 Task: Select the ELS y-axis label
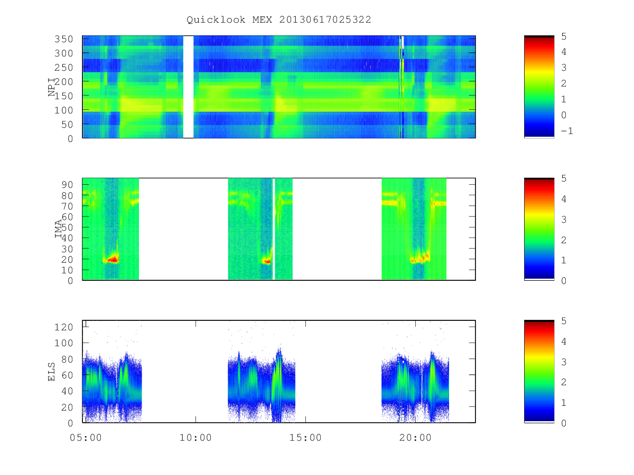pos(52,372)
